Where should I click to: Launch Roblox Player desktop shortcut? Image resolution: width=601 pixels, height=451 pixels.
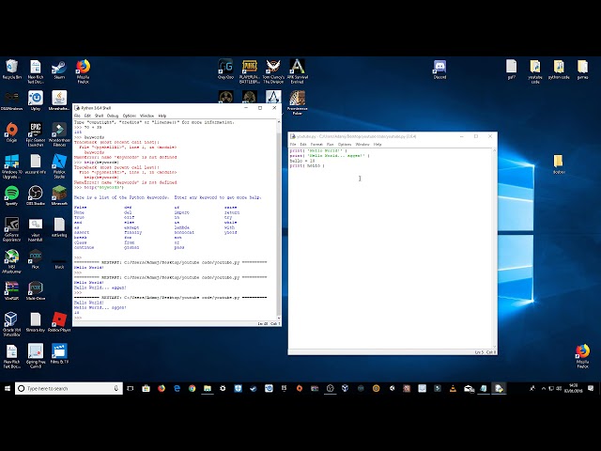[x=59, y=322]
